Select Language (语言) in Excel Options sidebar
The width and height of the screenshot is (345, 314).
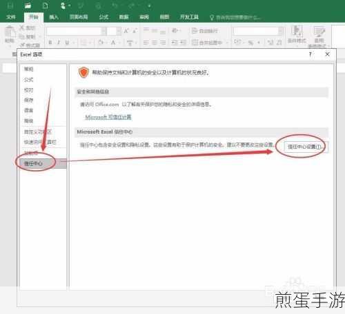29,110
